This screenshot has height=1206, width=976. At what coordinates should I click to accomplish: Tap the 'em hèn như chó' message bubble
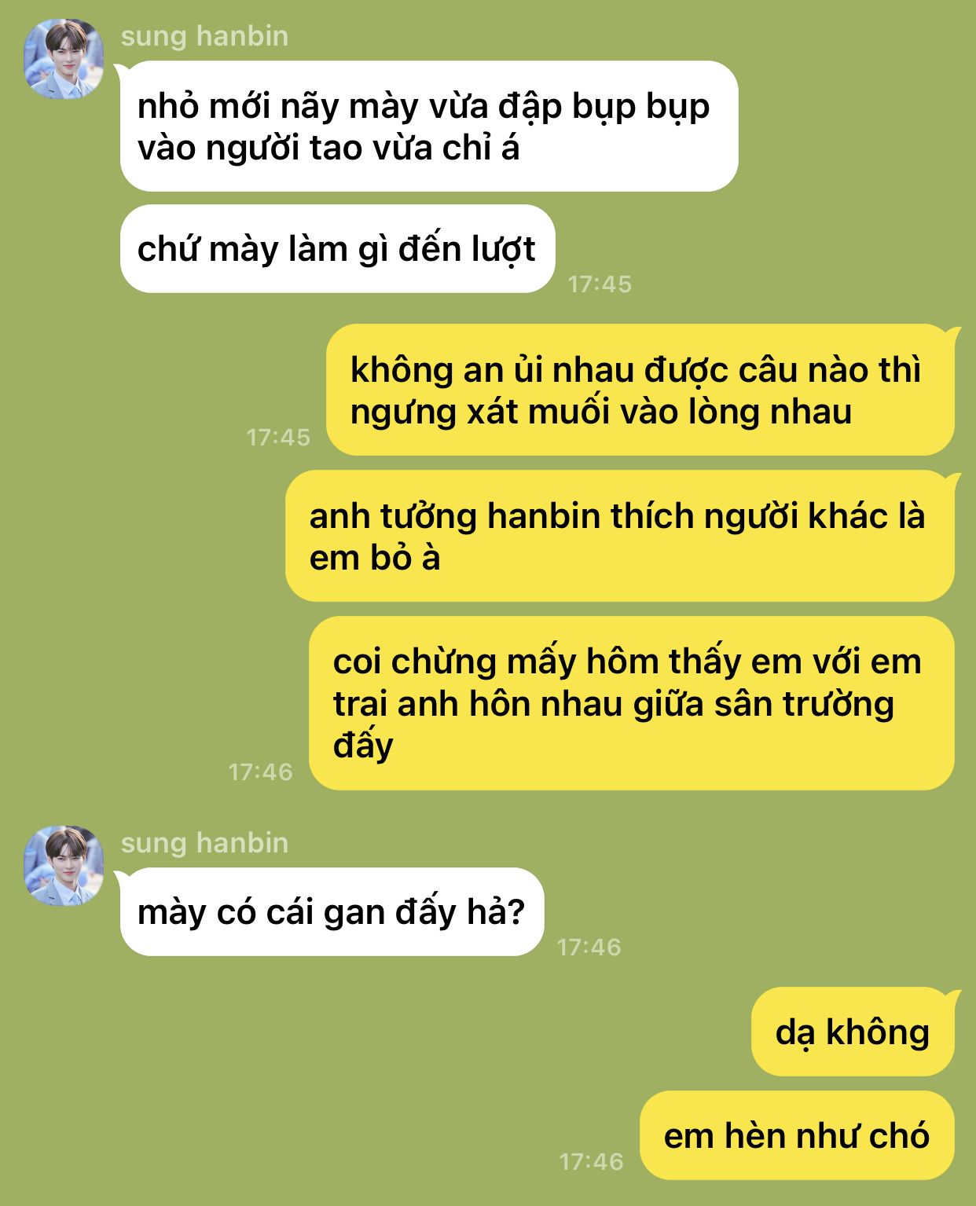(x=797, y=1135)
